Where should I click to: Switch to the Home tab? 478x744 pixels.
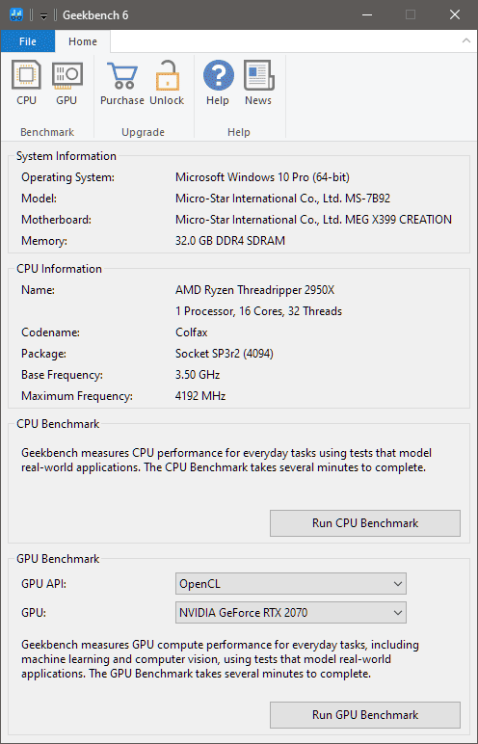pyautogui.click(x=83, y=41)
